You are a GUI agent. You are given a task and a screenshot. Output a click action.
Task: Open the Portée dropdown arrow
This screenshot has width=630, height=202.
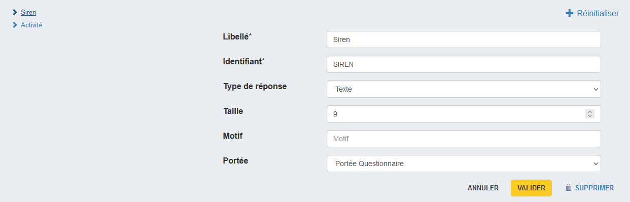pyautogui.click(x=595, y=164)
